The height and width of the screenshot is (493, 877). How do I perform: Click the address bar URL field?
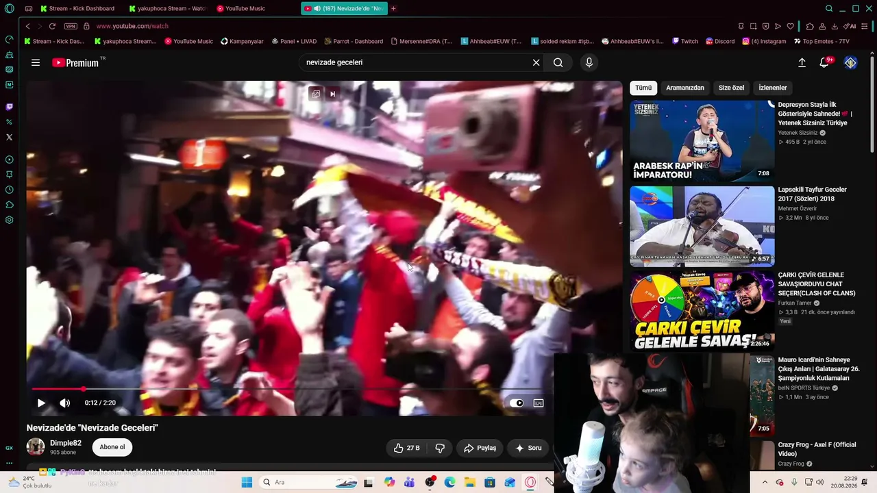(x=411, y=26)
